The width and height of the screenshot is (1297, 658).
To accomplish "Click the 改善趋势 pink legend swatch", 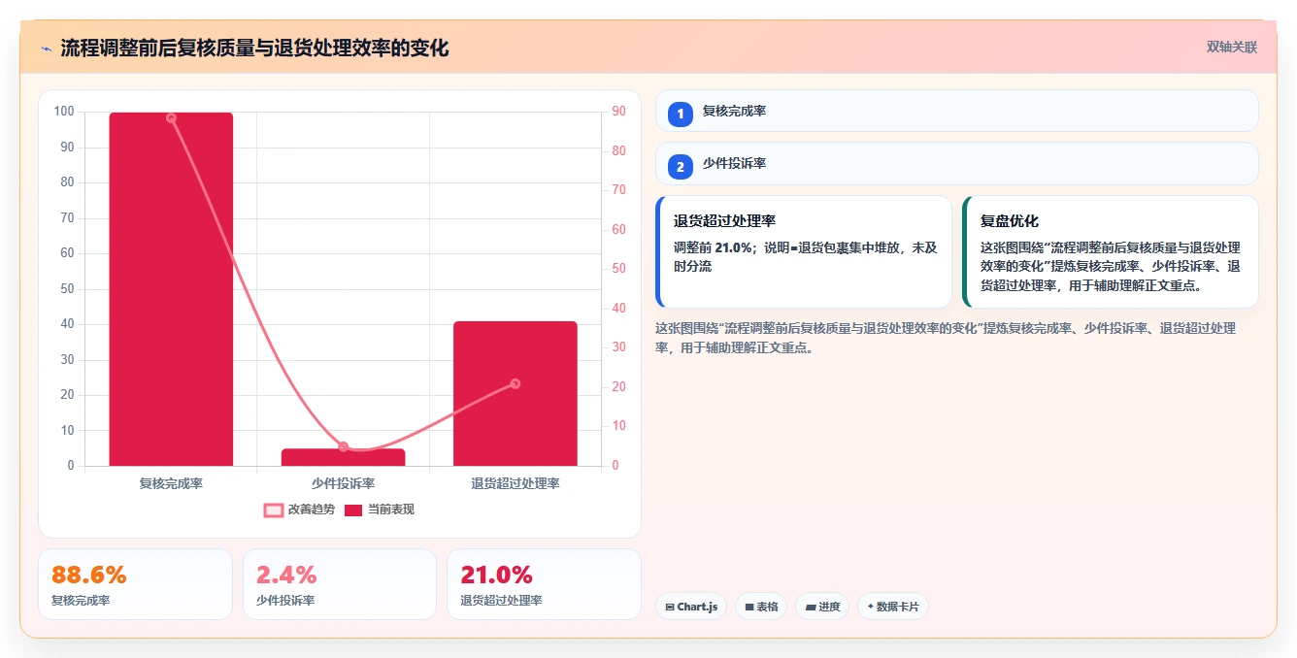I will (x=274, y=510).
